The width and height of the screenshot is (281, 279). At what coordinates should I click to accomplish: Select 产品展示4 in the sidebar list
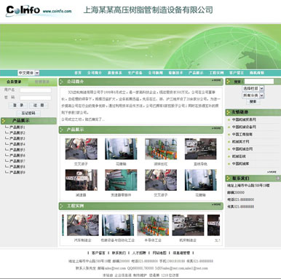click(x=17, y=144)
